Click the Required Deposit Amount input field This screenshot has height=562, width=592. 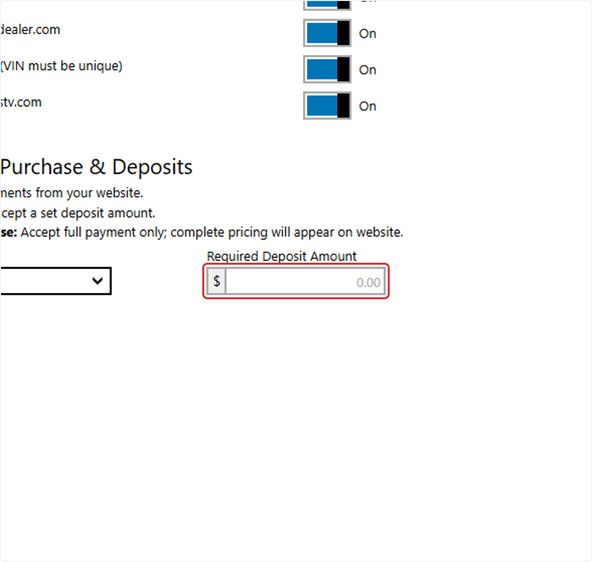[305, 281]
